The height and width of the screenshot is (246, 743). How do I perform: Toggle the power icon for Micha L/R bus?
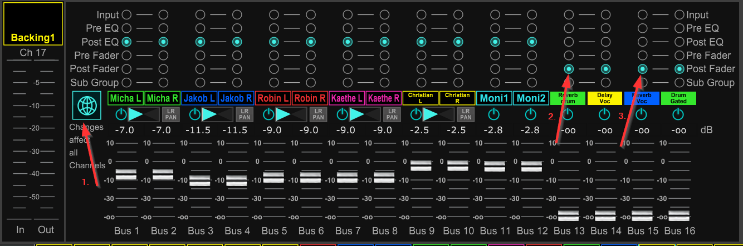click(121, 114)
